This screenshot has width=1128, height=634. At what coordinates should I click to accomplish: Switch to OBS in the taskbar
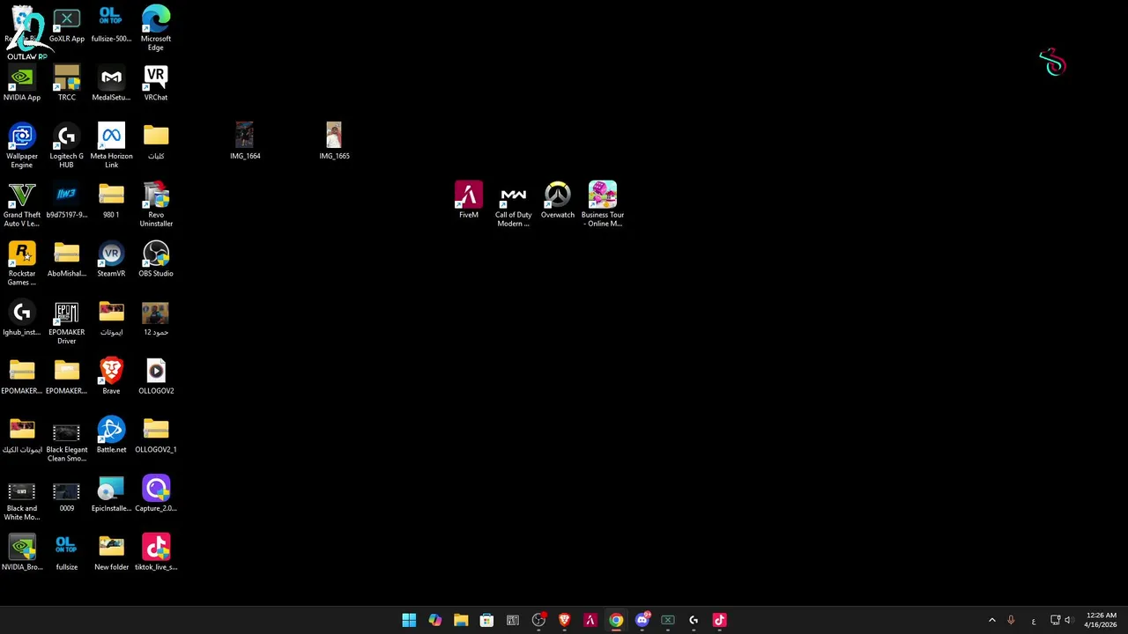[x=538, y=620]
